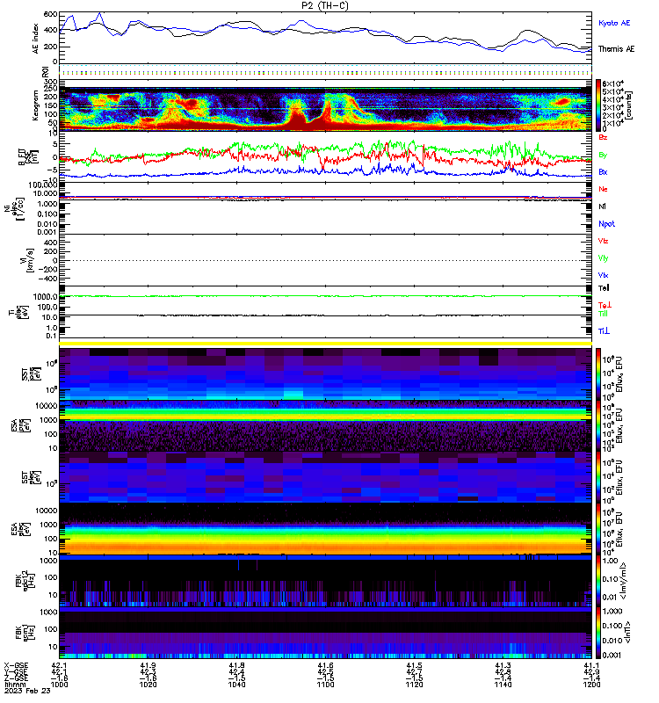Select the blue Bx legend label
This screenshot has height=703, width=659.
tap(603, 171)
